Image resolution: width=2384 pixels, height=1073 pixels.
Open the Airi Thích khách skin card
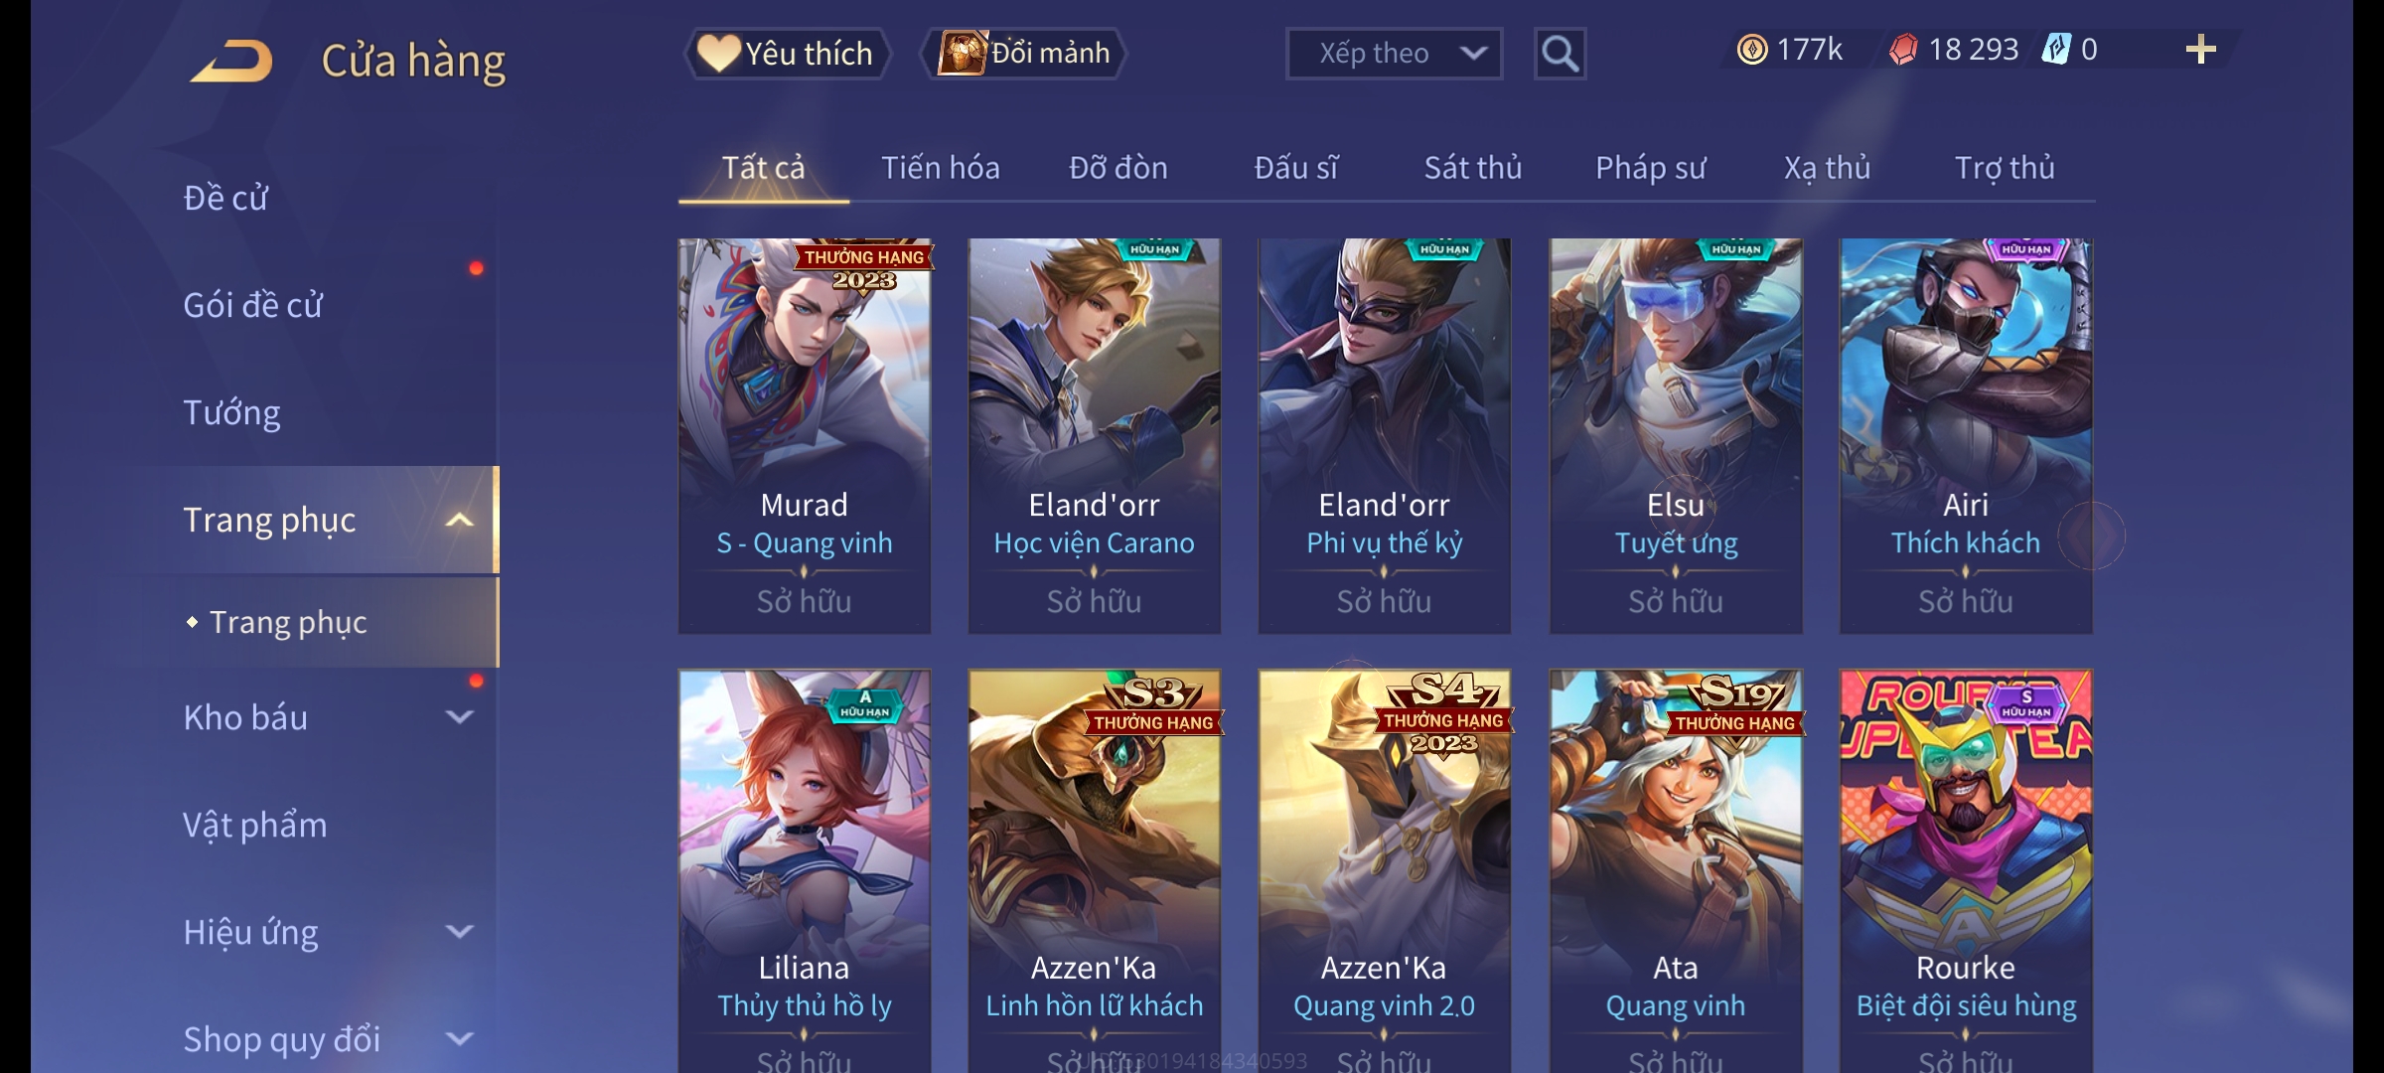point(1966,436)
